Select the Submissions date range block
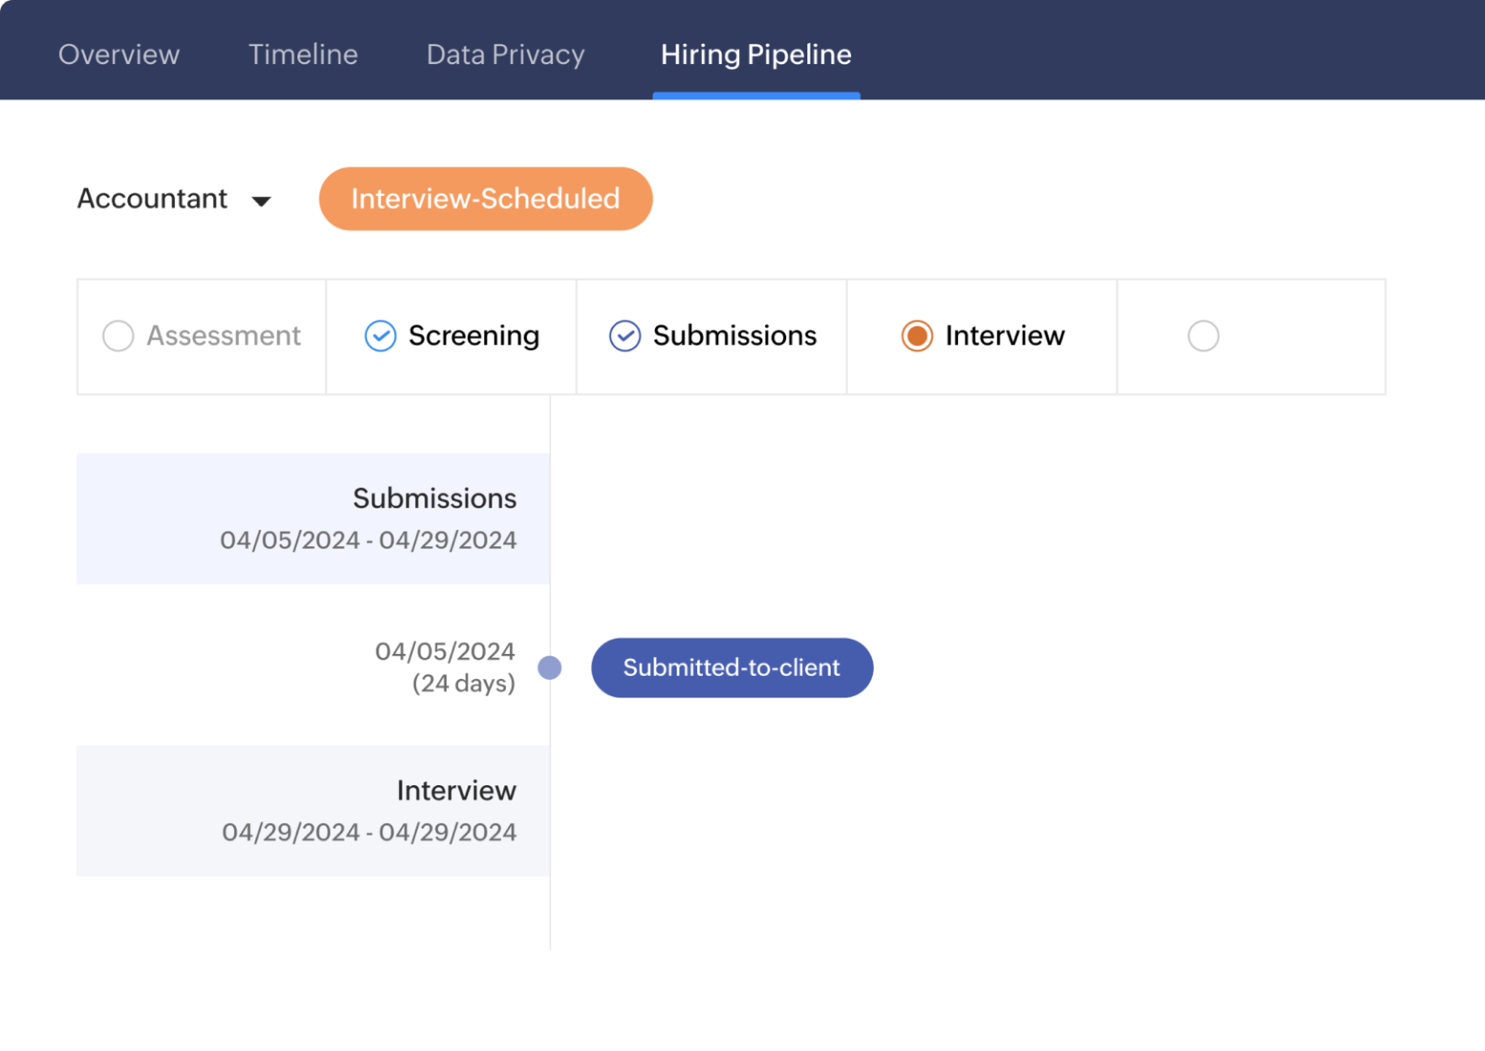The width and height of the screenshot is (1485, 1051). click(313, 518)
